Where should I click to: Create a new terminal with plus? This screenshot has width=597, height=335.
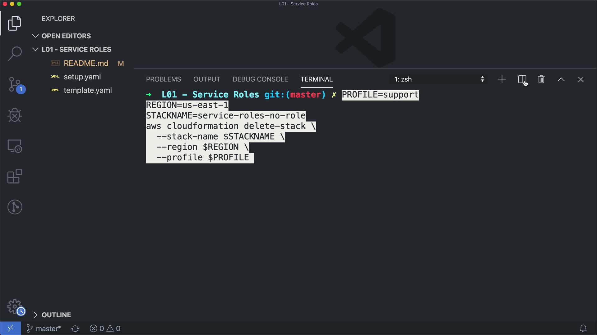(x=502, y=79)
